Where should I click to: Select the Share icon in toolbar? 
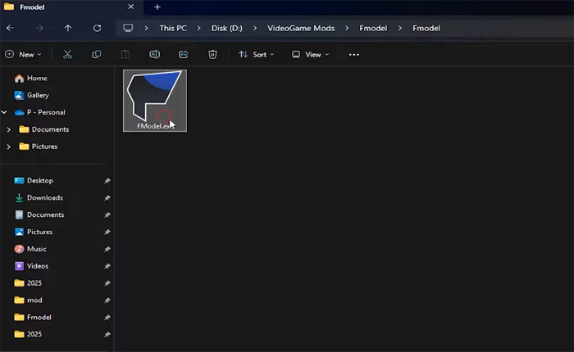(x=184, y=55)
